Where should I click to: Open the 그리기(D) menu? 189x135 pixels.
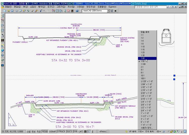[61, 7]
